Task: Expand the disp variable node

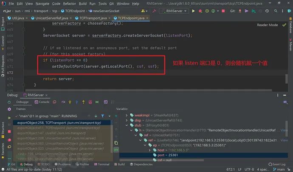Action: [127, 120]
